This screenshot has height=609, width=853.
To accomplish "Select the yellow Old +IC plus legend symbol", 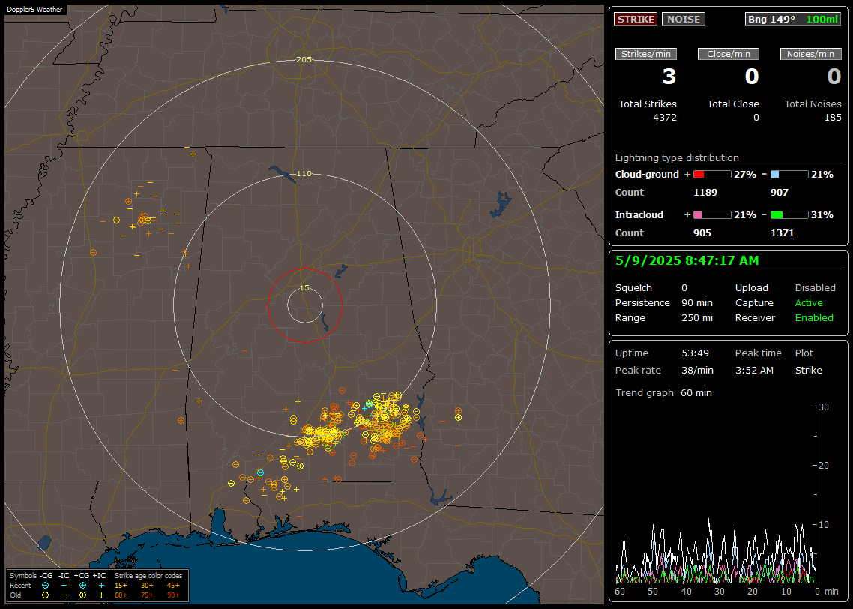I will click(101, 595).
